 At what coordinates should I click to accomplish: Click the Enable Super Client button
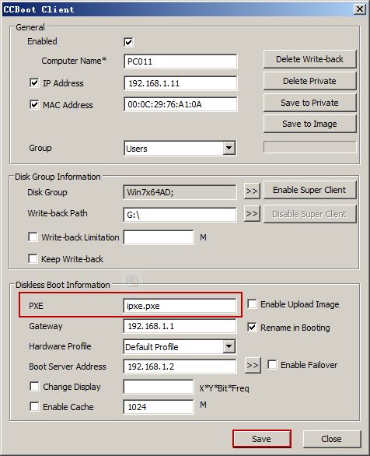[309, 190]
